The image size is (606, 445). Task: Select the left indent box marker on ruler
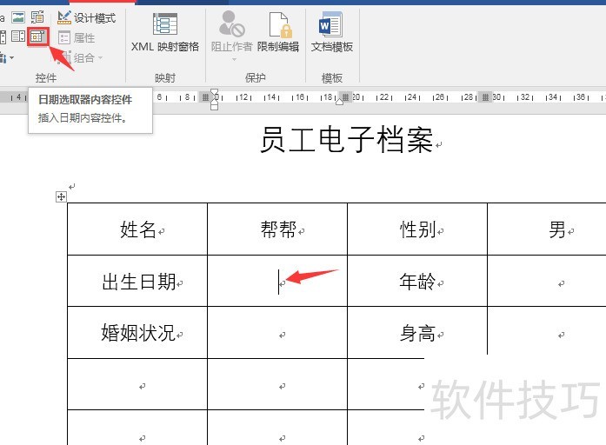click(x=214, y=106)
